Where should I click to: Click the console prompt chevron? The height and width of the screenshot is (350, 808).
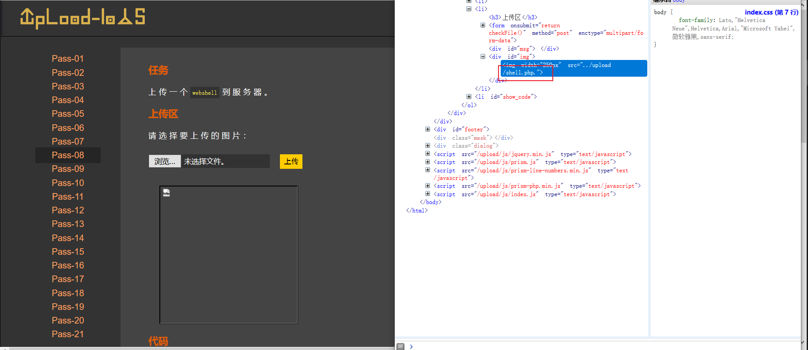point(411,346)
